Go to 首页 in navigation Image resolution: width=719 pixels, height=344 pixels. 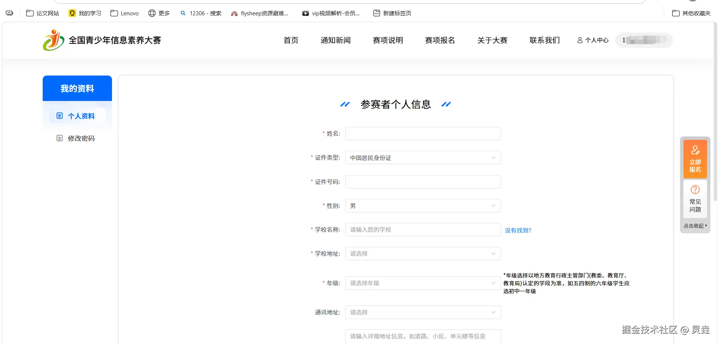(291, 40)
